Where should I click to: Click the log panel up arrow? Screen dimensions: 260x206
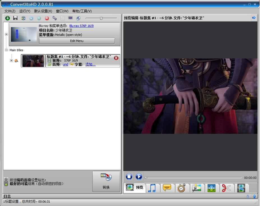point(254,196)
